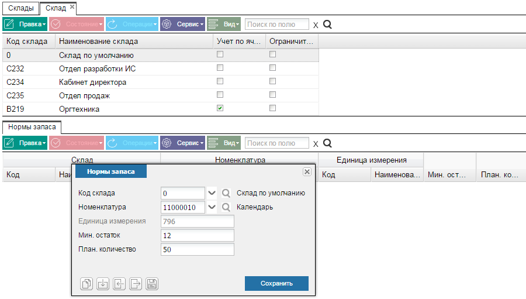
Task: Click the download arrow icon in dialog footer
Action: pyautogui.click(x=103, y=284)
